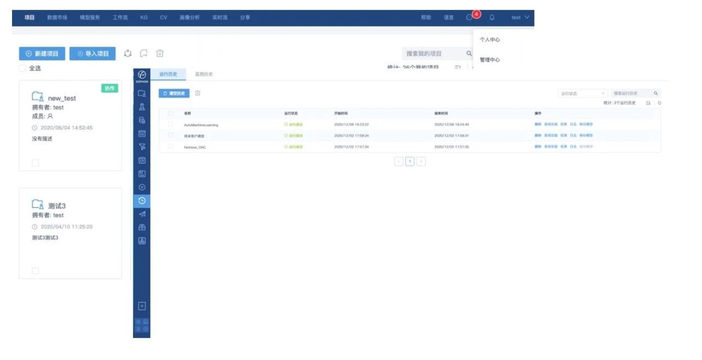This screenshot has width=702, height=360.
Task: Check the 测试3 project card checkbox
Action: click(x=35, y=271)
